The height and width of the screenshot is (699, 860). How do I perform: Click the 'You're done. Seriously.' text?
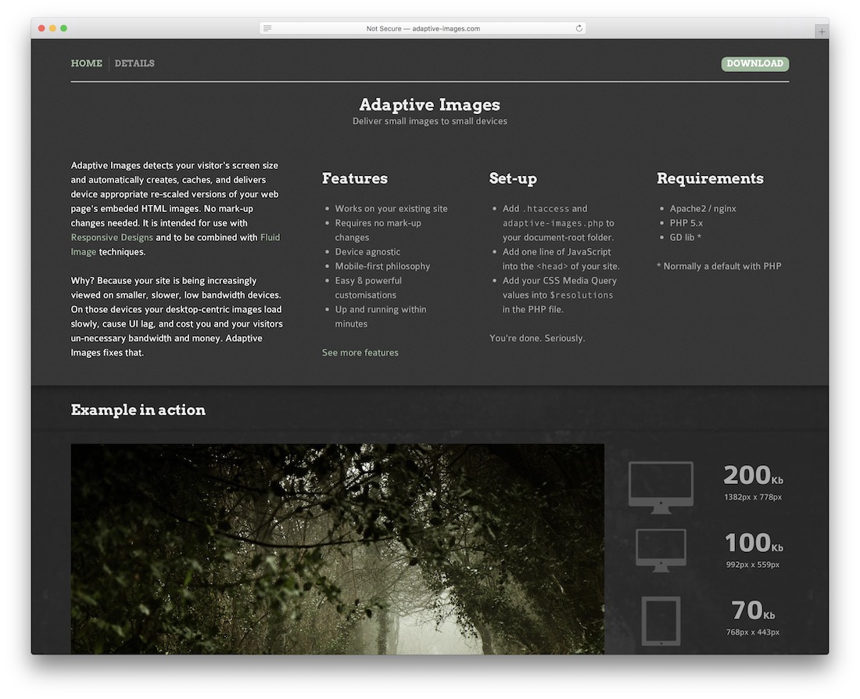[x=537, y=338]
